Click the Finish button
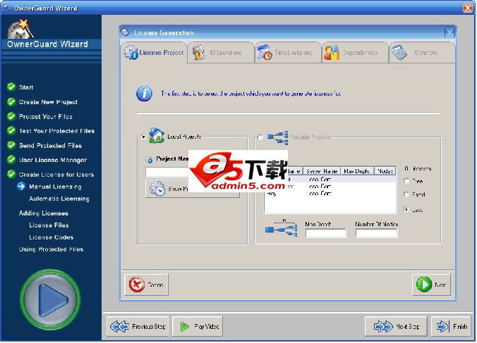The height and width of the screenshot is (343, 477). point(451,326)
